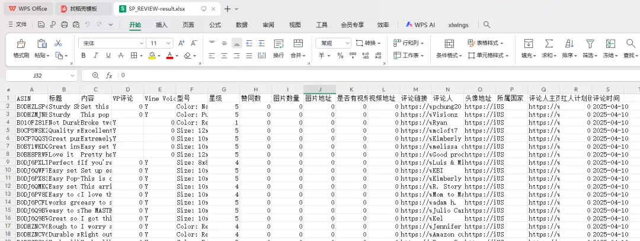640x241 pixels.
Task: Click the thousands separator (000) icon
Action: coord(353,56)
